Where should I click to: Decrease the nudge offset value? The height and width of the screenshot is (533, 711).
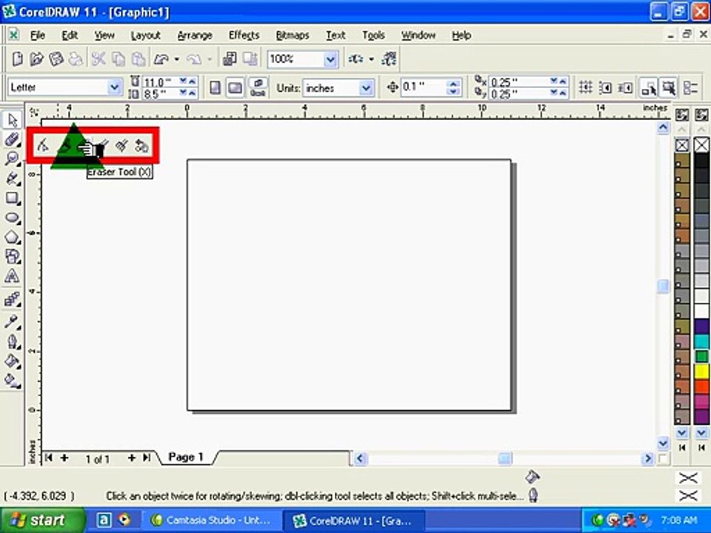(x=453, y=91)
